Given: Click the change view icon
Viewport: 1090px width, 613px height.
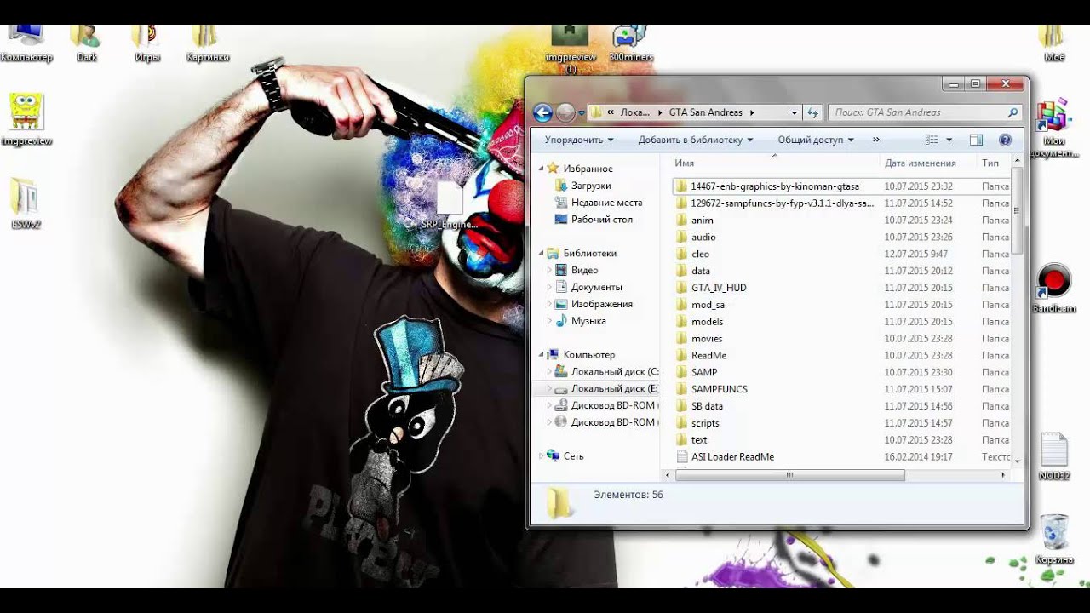Looking at the screenshot, I should (x=932, y=140).
